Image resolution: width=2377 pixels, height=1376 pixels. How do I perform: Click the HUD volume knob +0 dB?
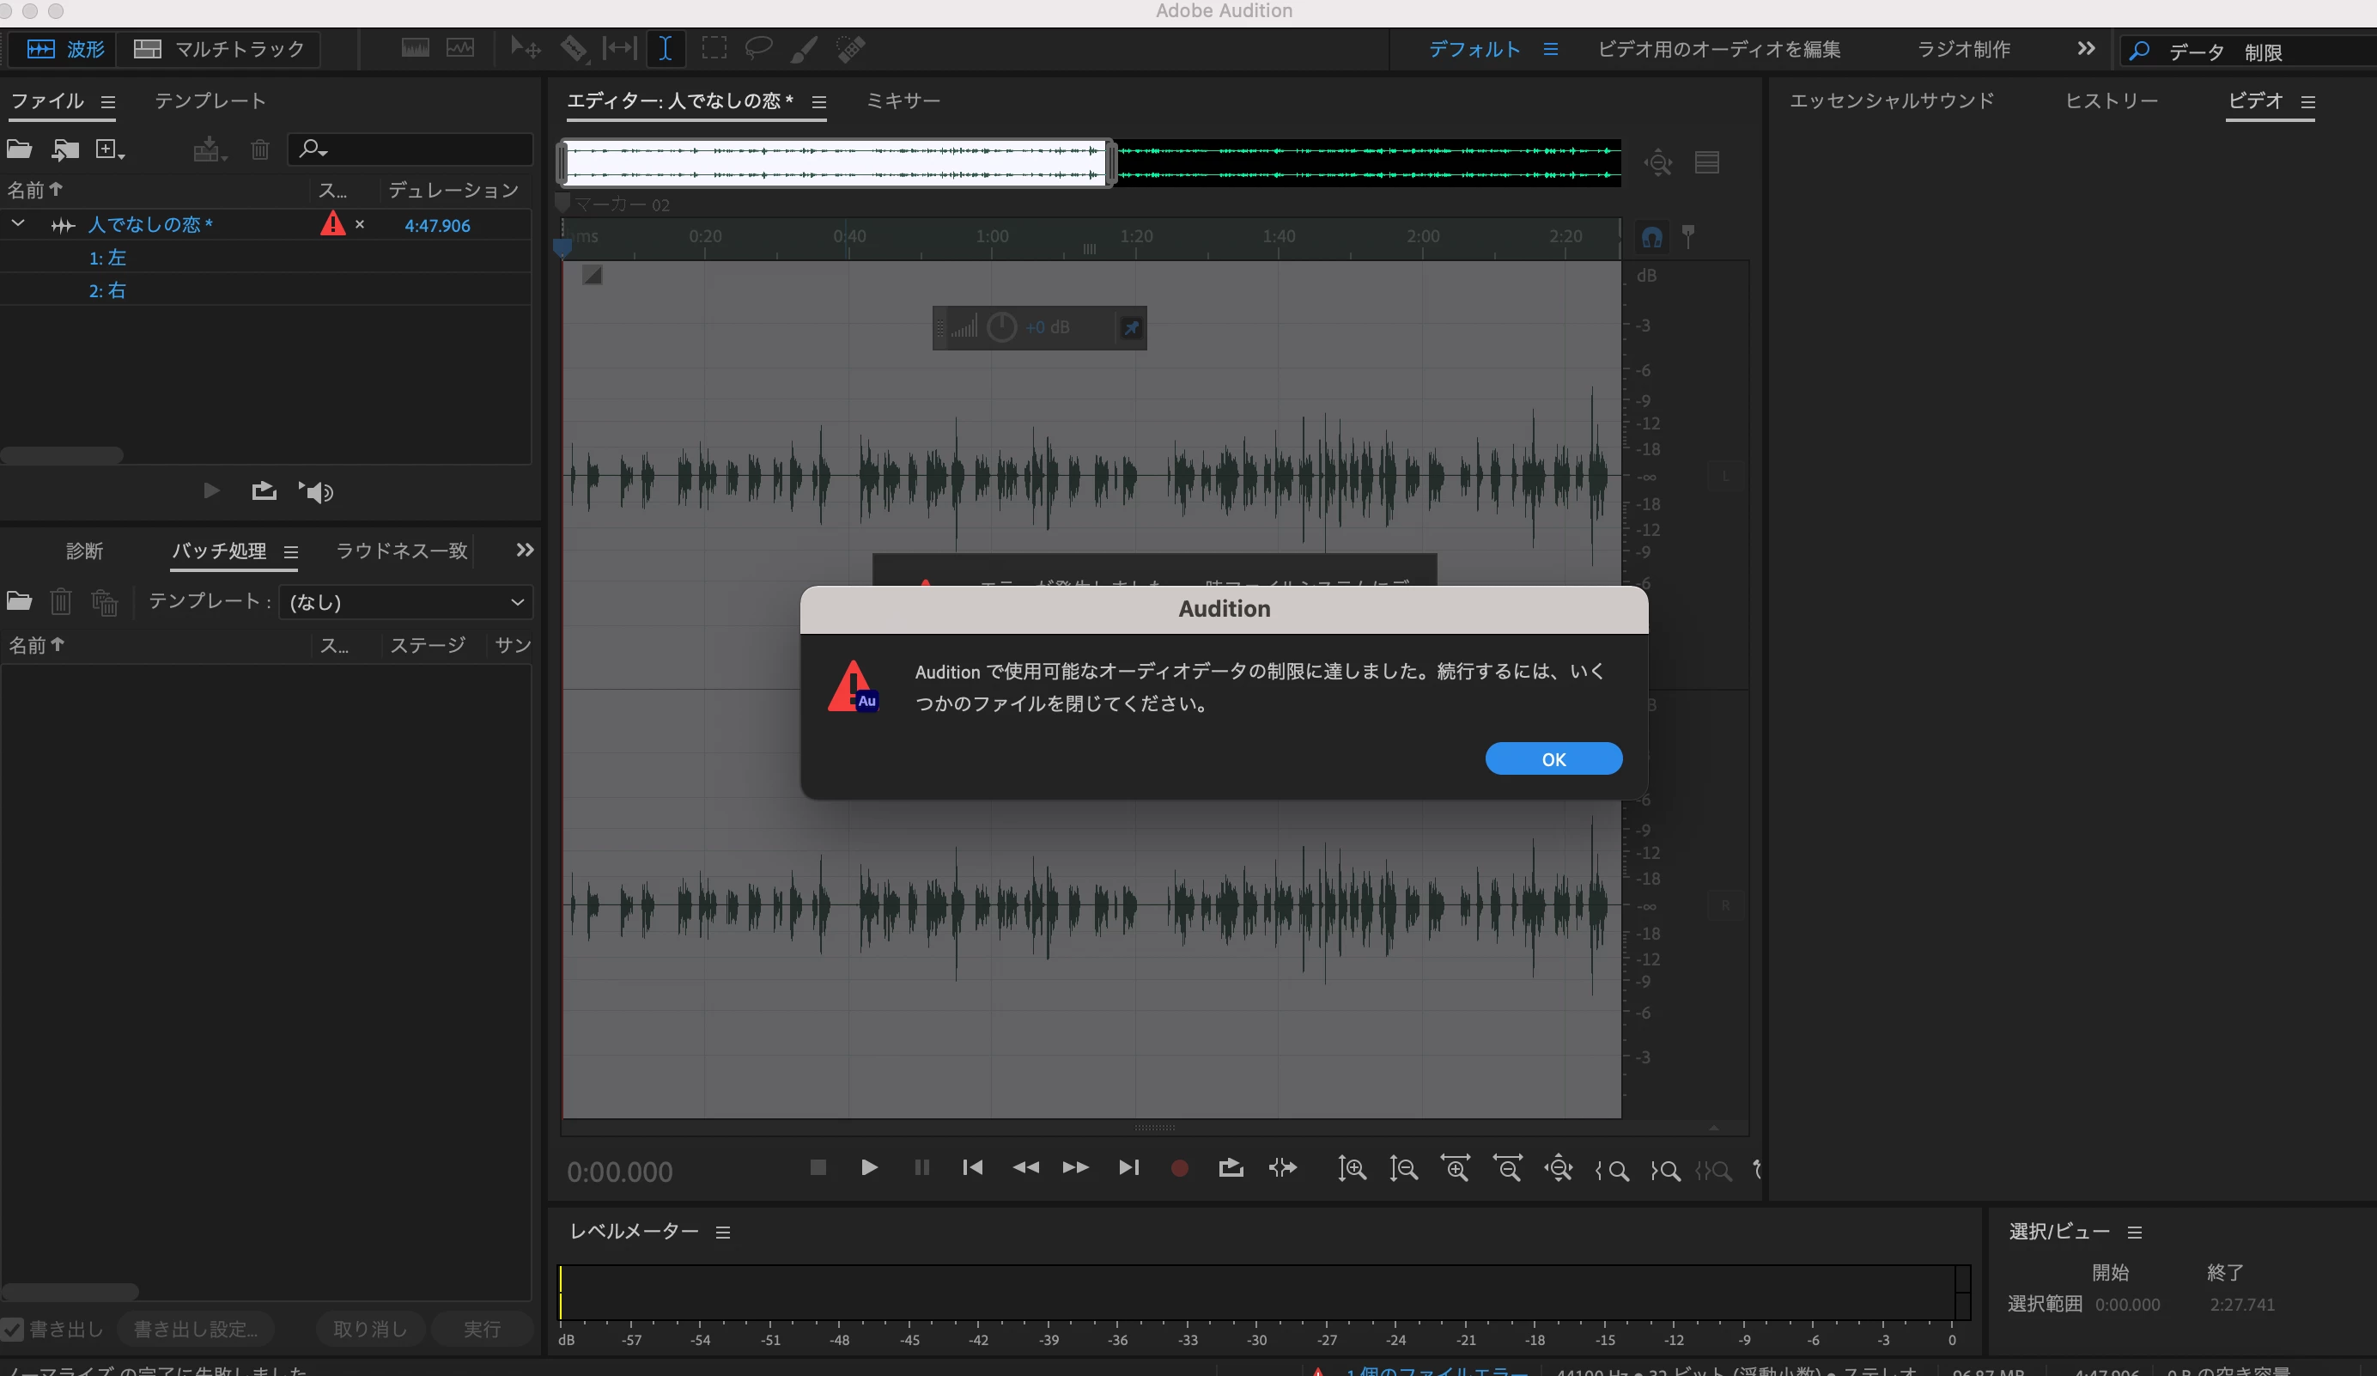pos(1000,327)
